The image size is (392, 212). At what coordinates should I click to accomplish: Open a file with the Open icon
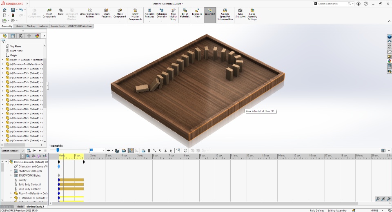click(4, 20)
